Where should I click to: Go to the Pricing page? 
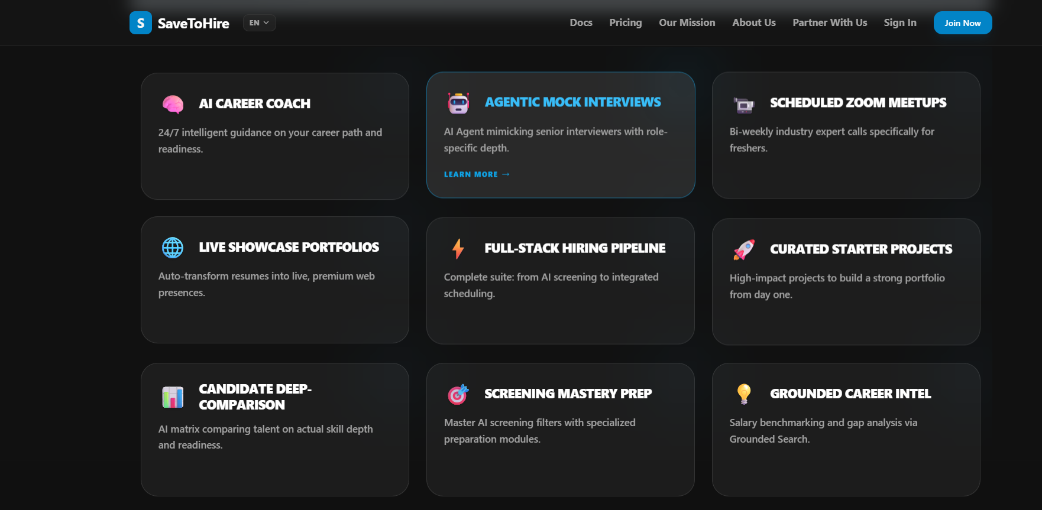(x=626, y=22)
